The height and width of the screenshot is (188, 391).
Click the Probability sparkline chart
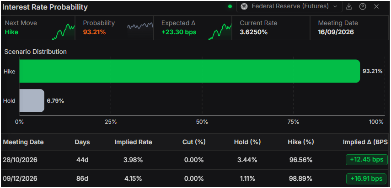click(x=140, y=26)
